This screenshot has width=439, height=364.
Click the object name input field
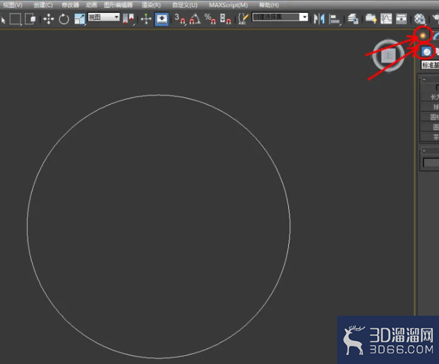[x=431, y=163]
